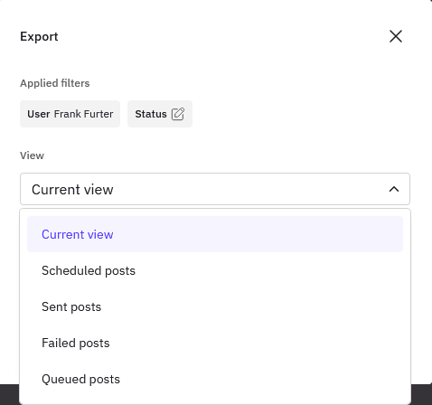Viewport: 432px width, 405px height.
Task: Click the User Frank Furter filter chip
Action: click(x=70, y=114)
